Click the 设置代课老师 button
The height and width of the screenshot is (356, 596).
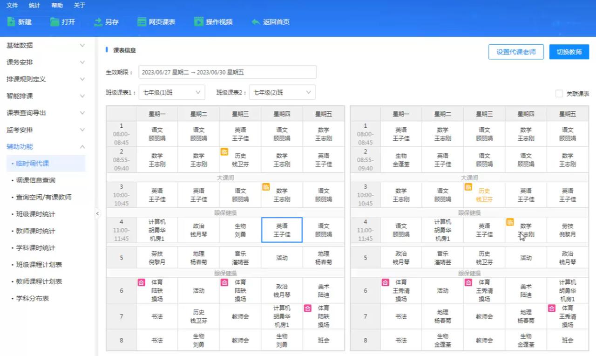pyautogui.click(x=516, y=52)
